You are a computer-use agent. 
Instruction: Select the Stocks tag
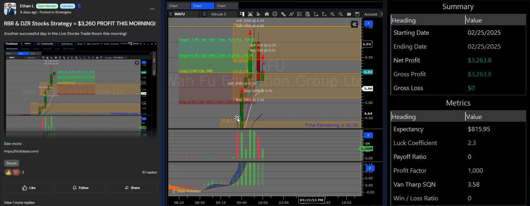click(x=12, y=163)
